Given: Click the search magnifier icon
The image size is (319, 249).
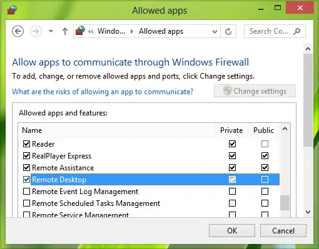Looking at the screenshot, I should 296,31.
